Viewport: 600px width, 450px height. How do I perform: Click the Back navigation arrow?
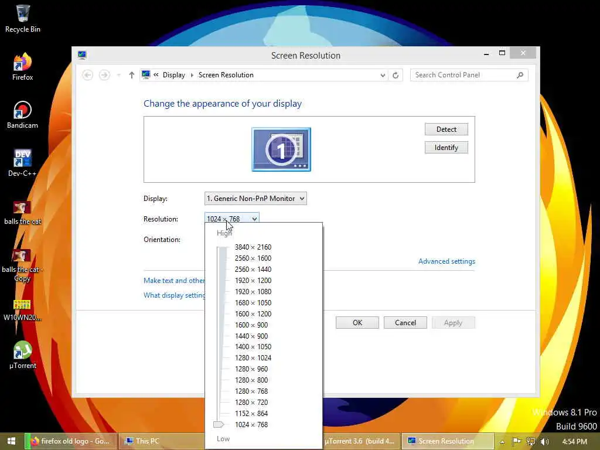(x=88, y=75)
